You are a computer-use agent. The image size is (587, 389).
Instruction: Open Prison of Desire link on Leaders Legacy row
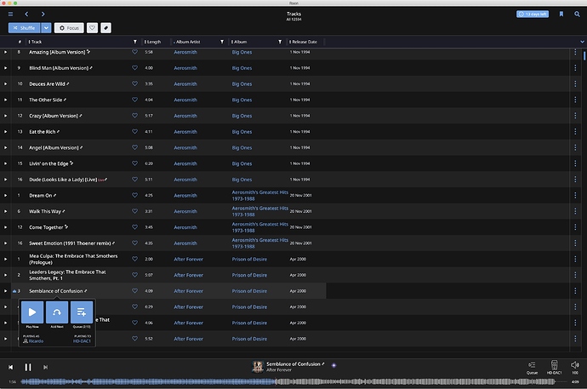pos(249,275)
